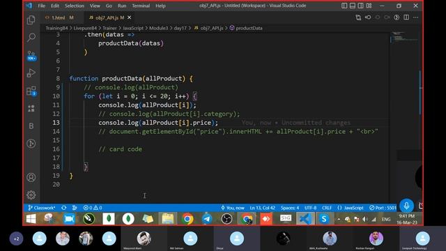This screenshot has width=446, height=251.
Task: Open the More Actions ellipsis in editor toolbar
Action: pyautogui.click(x=415, y=17)
